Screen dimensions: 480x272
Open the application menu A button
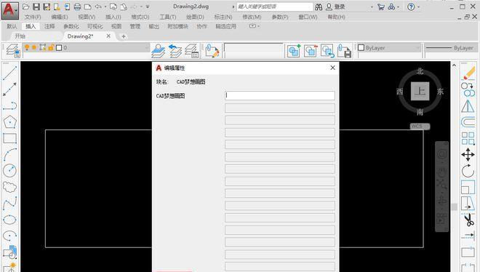click(x=9, y=10)
